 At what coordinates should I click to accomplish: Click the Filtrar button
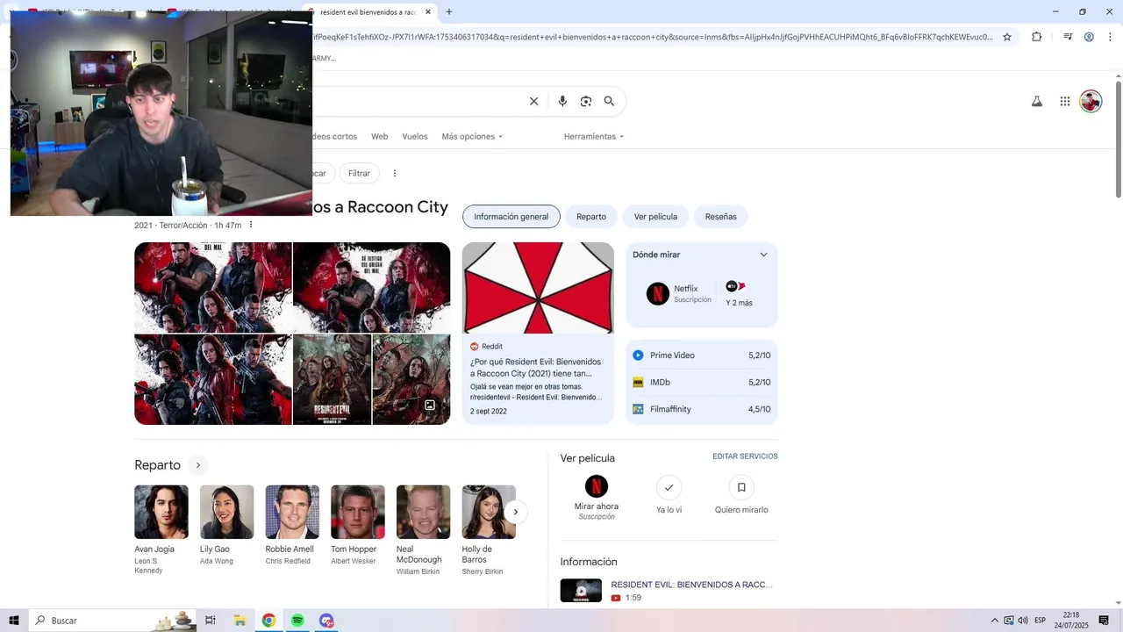[360, 173]
